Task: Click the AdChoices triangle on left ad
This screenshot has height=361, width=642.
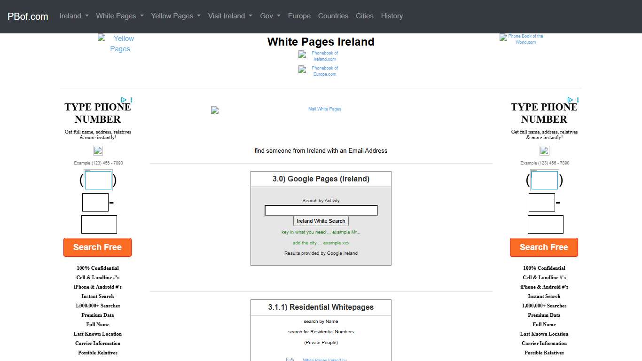Action: pos(124,100)
